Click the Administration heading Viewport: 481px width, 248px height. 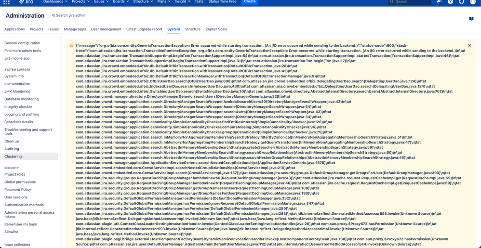[25, 15]
